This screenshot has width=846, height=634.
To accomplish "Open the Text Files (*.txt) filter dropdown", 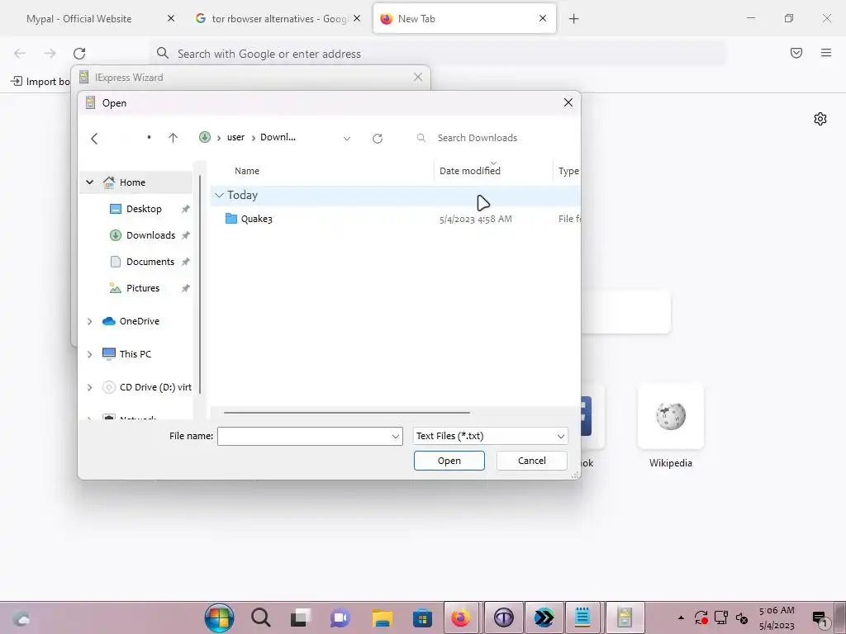I will click(x=491, y=436).
